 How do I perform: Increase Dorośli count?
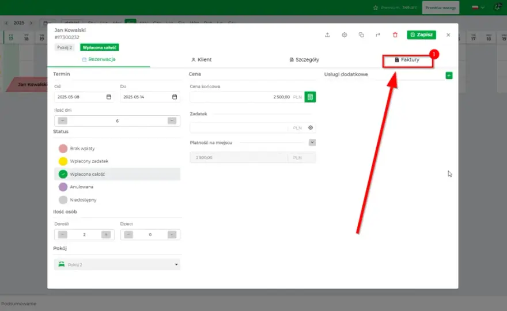[106, 235]
